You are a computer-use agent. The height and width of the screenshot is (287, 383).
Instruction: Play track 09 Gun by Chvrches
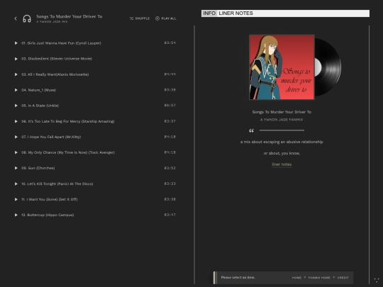(x=16, y=168)
